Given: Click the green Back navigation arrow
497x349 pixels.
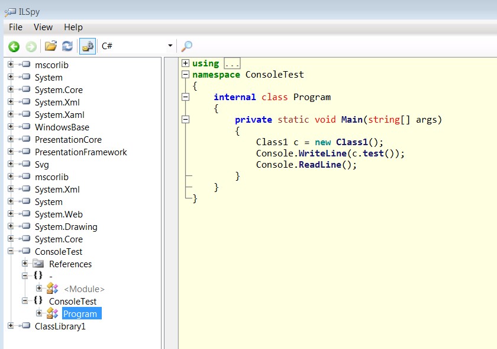Looking at the screenshot, I should click(x=14, y=46).
